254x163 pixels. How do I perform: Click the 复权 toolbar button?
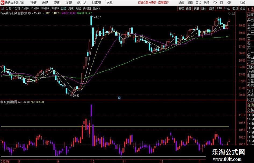click(181, 8)
